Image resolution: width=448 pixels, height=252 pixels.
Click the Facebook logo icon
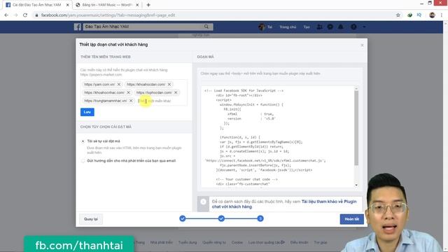click(78, 27)
